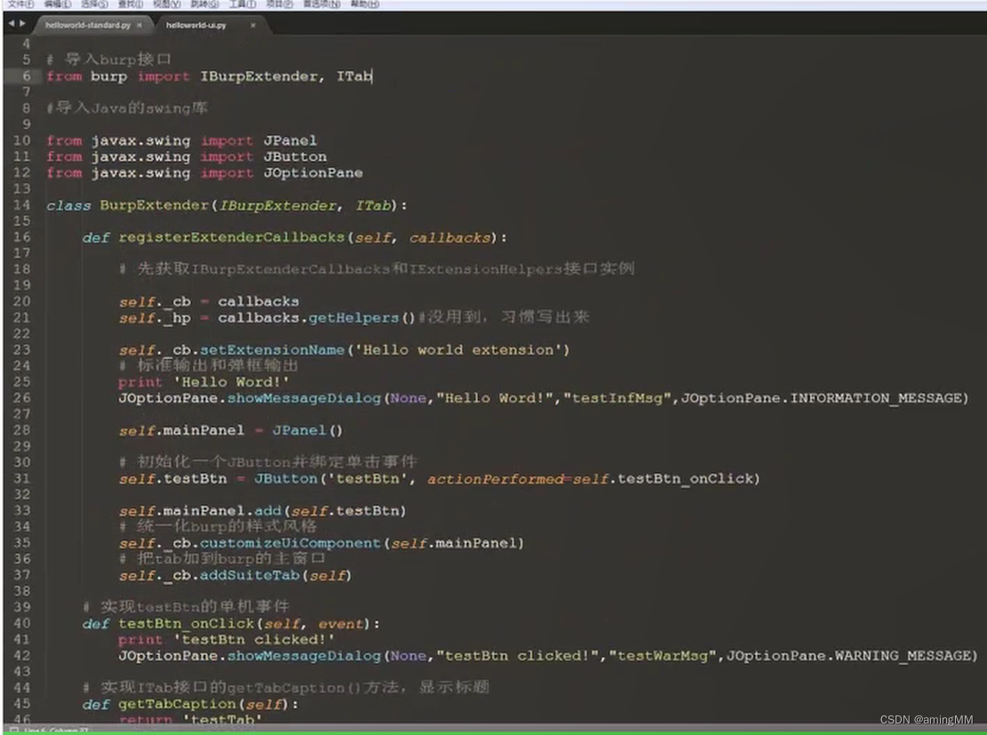Click 'def testBtn_onClick' line
987x735 pixels.
coord(231,624)
